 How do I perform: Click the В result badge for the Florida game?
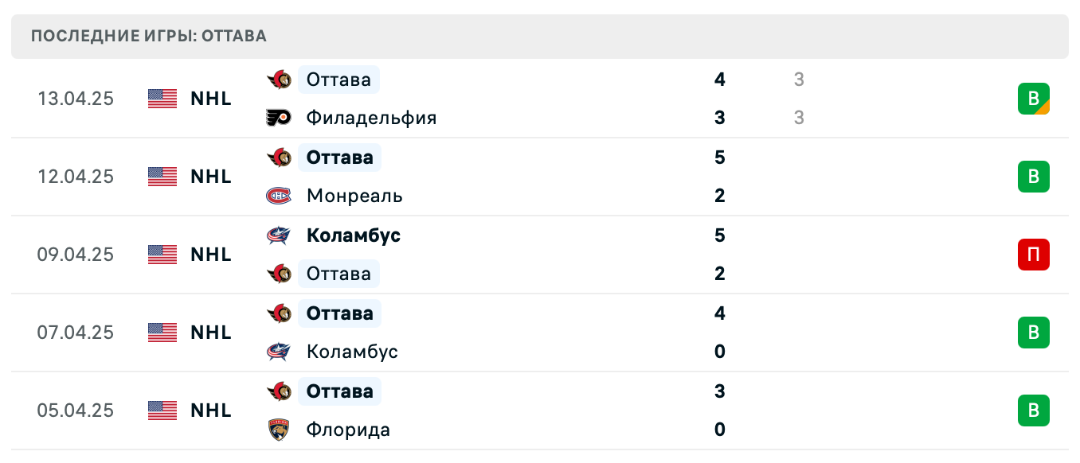click(1034, 410)
